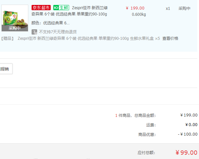
Task: Click the 运费 ¥0.00 amount
Action: point(191,125)
